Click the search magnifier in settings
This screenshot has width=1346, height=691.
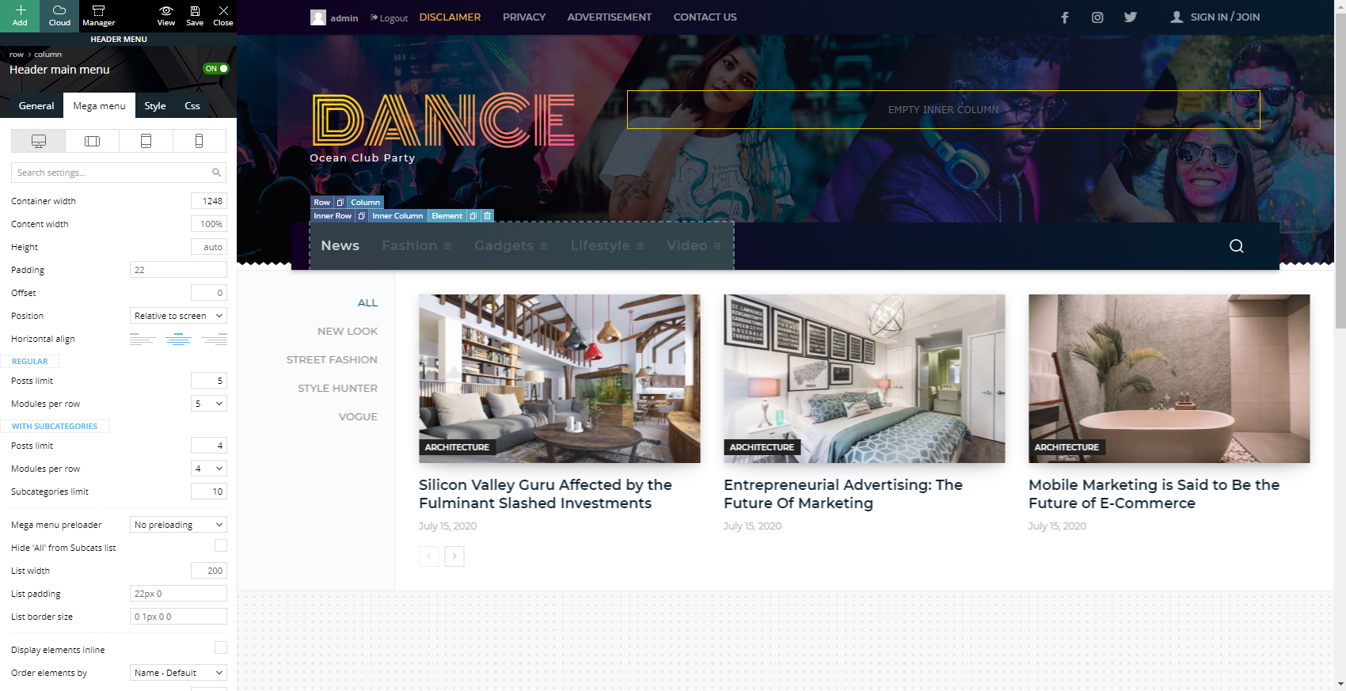pyautogui.click(x=216, y=173)
